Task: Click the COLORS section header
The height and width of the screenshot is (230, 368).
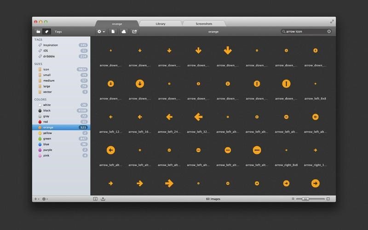Action: tap(40, 99)
